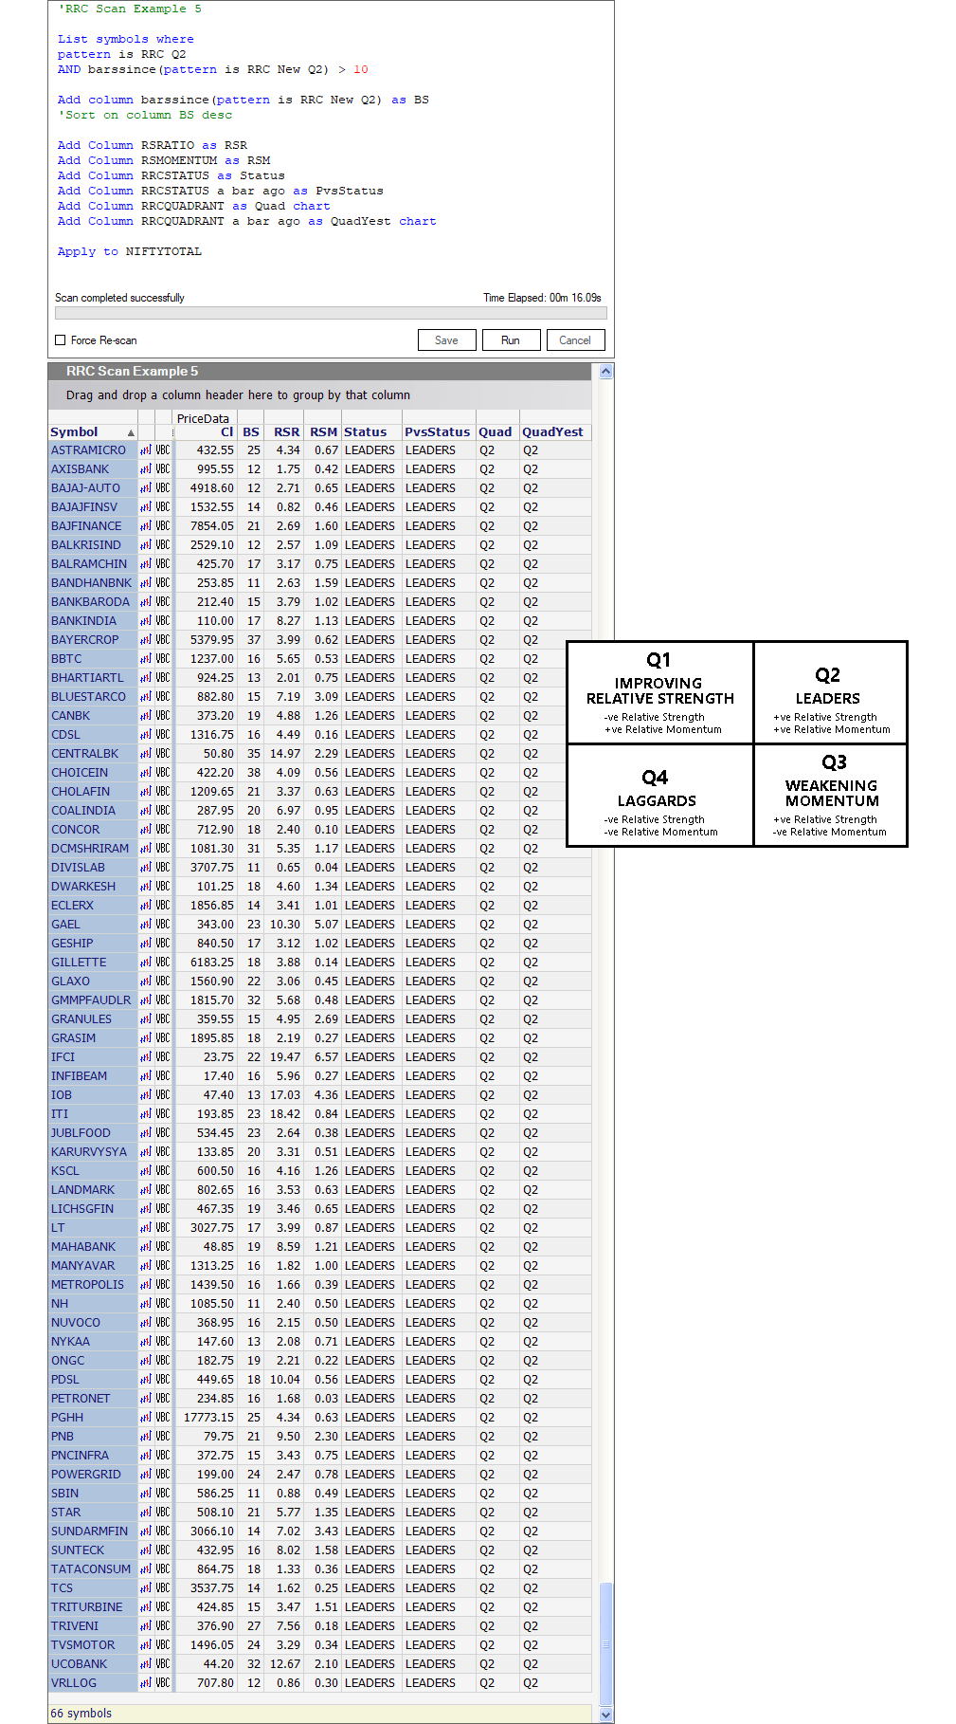Open the VBC icon for BAJAJ-AUTO
This screenshot has width=956, height=1724.
[163, 488]
